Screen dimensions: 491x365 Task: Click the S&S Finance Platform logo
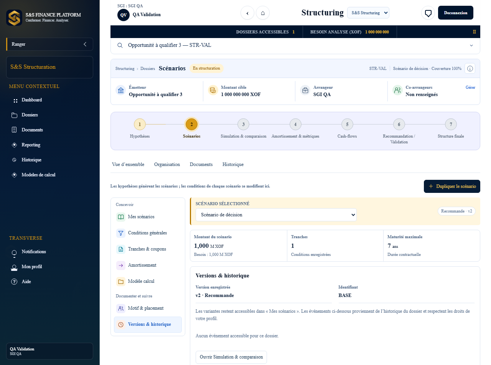coord(14,17)
